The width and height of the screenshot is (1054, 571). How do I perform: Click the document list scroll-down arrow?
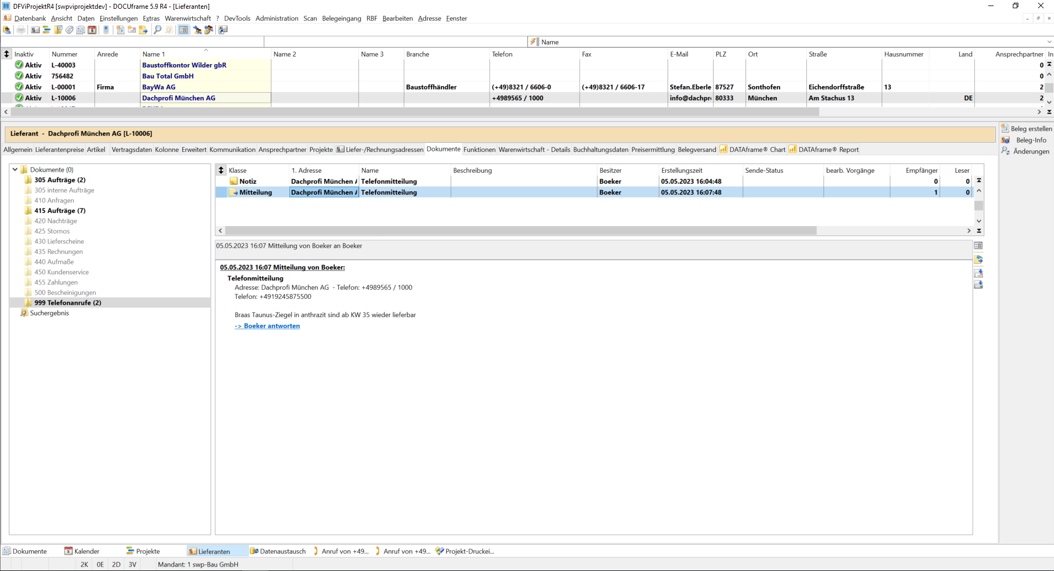point(979,221)
